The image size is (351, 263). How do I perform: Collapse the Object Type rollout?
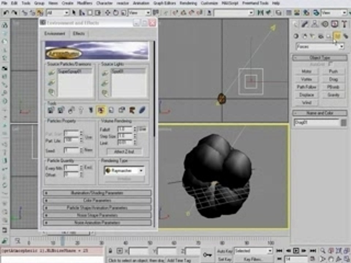tap(320, 58)
